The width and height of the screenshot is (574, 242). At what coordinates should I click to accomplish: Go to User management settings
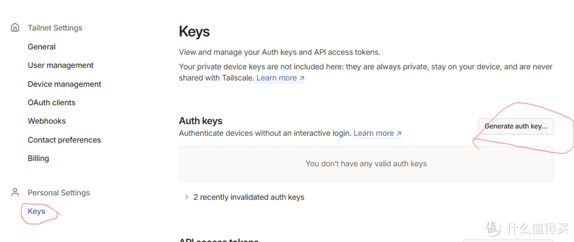click(x=61, y=65)
